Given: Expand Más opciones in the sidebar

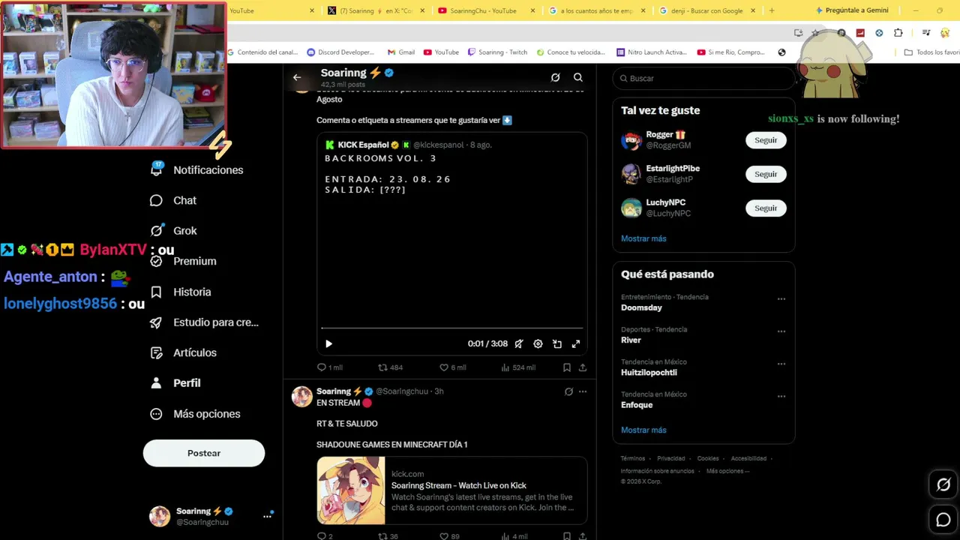Looking at the screenshot, I should tap(195, 414).
